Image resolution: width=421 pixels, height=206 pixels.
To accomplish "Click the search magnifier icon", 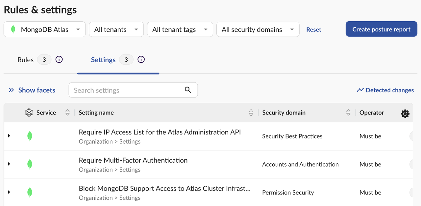I will [x=188, y=90].
